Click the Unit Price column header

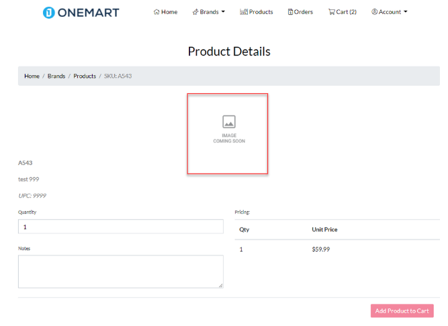pos(324,229)
